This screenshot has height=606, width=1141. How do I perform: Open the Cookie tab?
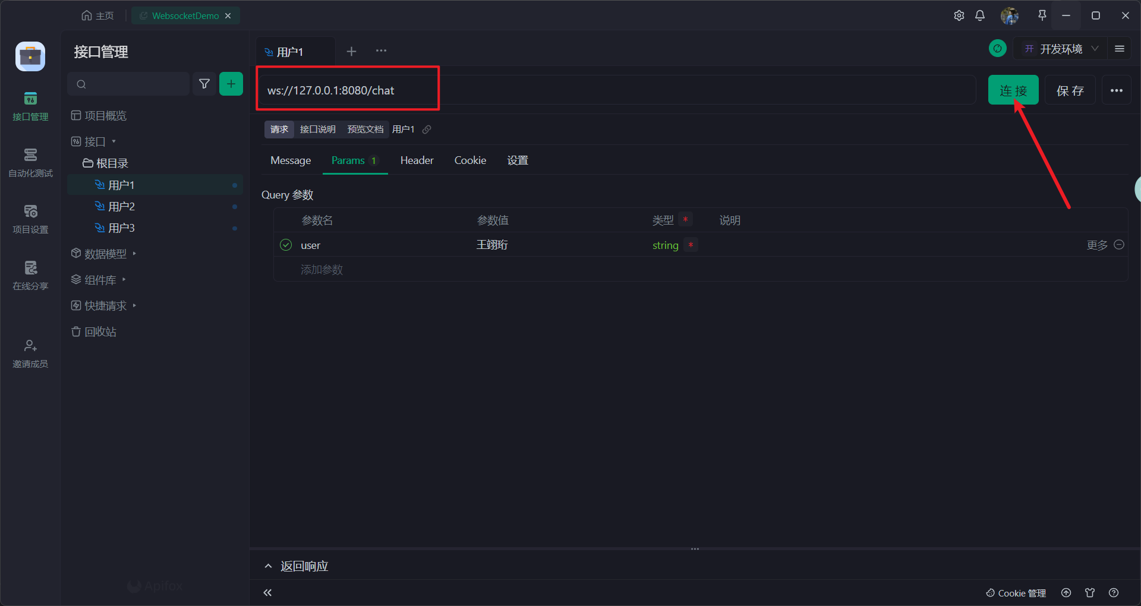pyautogui.click(x=470, y=160)
